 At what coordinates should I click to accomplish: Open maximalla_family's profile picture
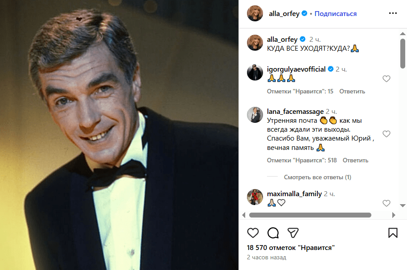click(x=255, y=197)
